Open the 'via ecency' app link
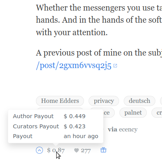Screen dimensions: 162x160 (x=123, y=129)
